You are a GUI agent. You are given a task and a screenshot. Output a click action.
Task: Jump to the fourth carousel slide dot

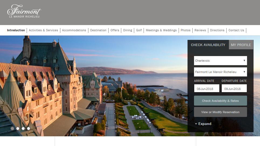tap(29, 128)
